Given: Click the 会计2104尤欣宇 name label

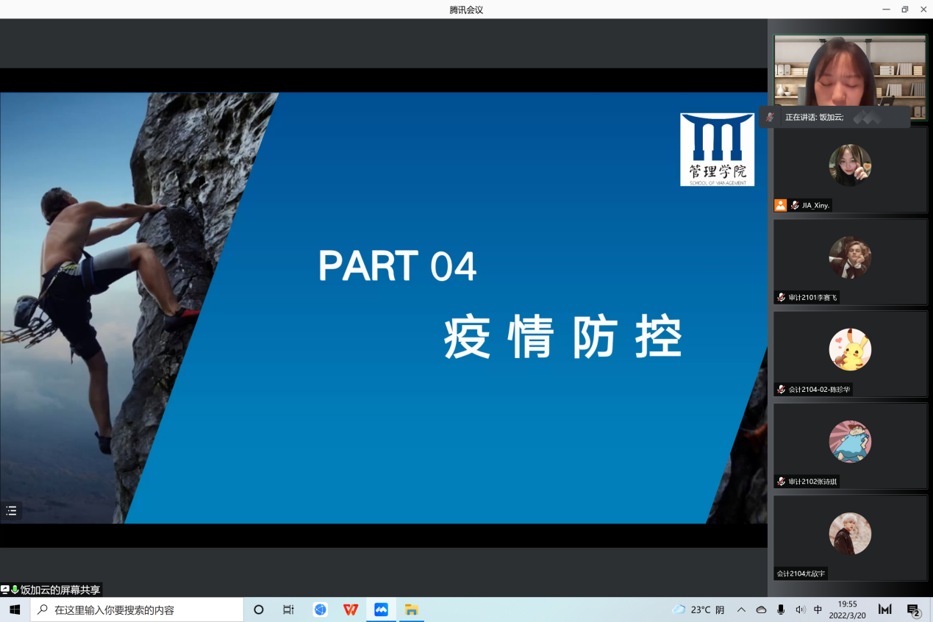Looking at the screenshot, I should pyautogui.click(x=801, y=573).
